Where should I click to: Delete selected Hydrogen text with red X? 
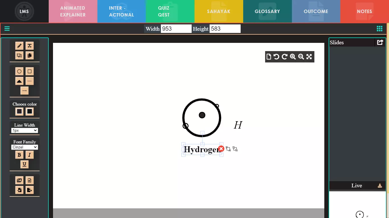click(x=221, y=148)
